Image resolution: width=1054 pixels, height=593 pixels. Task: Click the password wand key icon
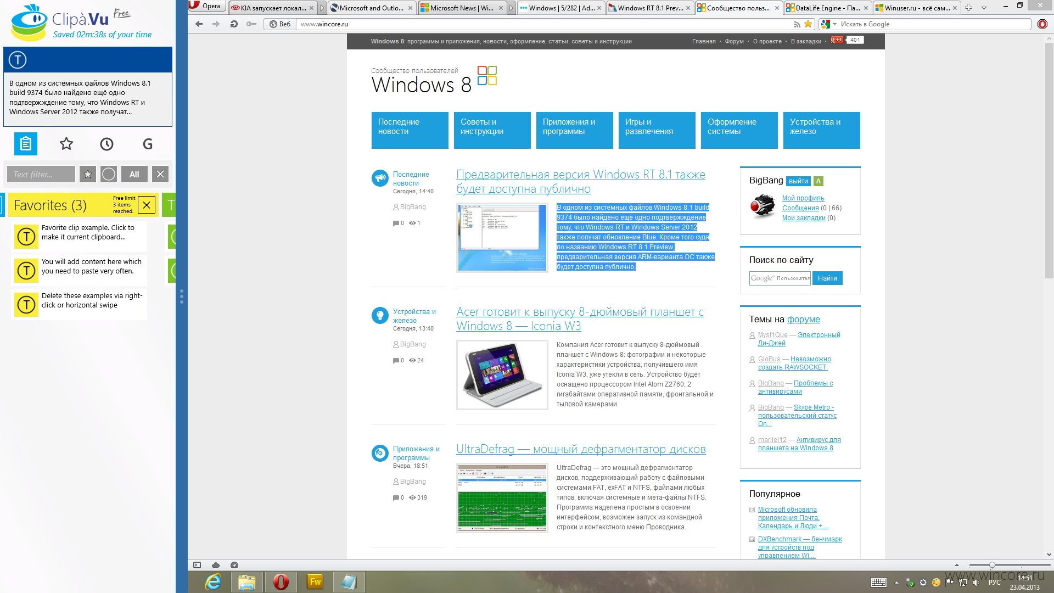(251, 24)
